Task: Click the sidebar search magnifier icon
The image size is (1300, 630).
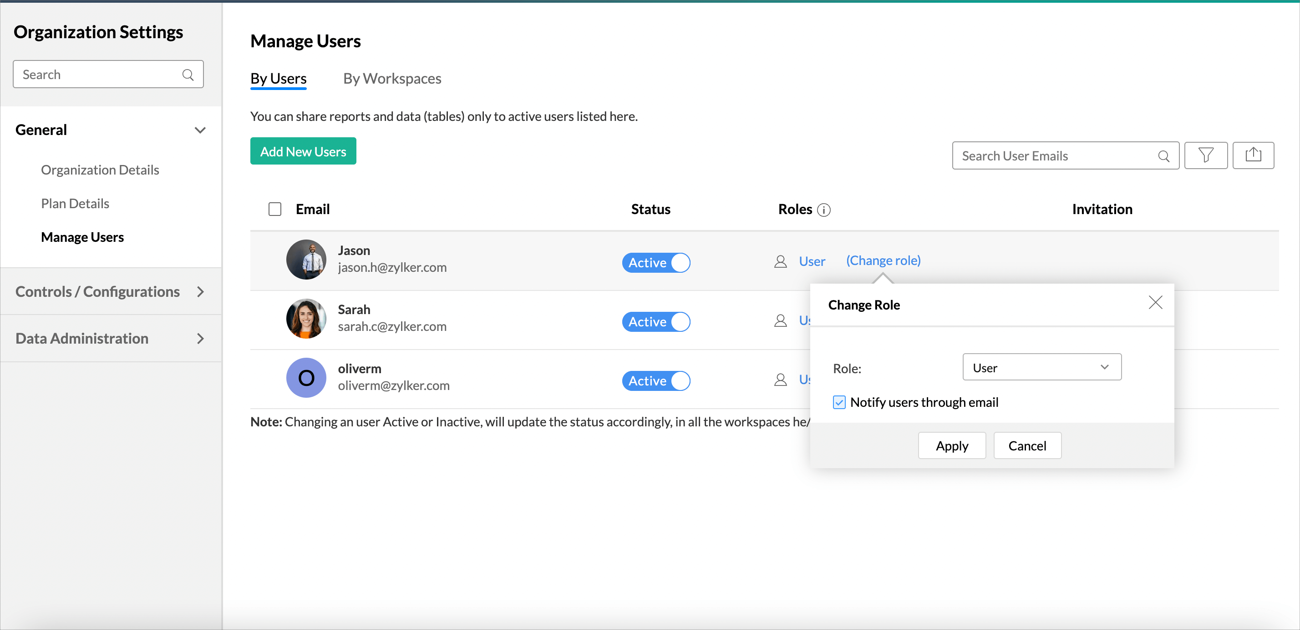Action: tap(188, 75)
